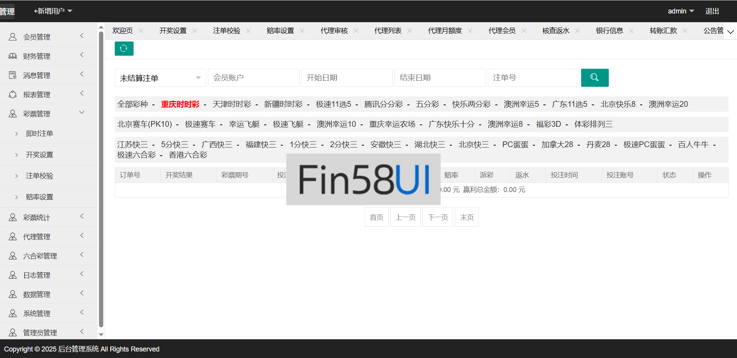Expand the +新增用户 dropdown in header

(53, 11)
